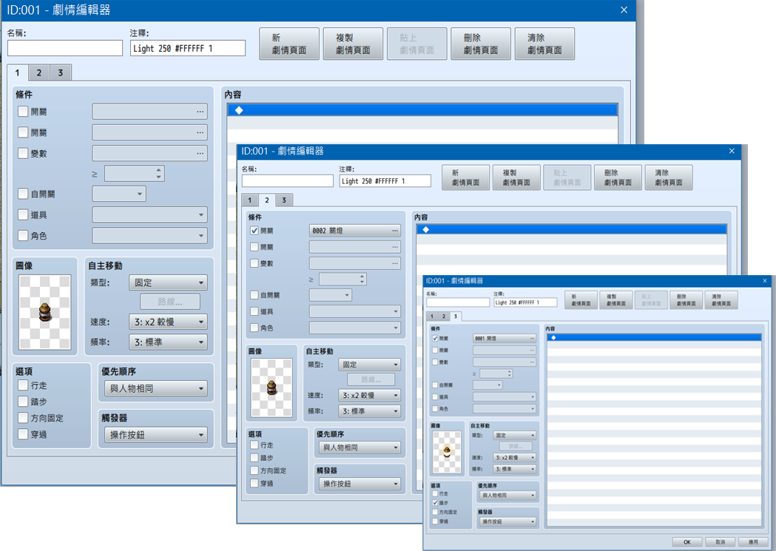Confirm with OK in the front window
Viewport: 776px width, 551px height.
(x=687, y=542)
